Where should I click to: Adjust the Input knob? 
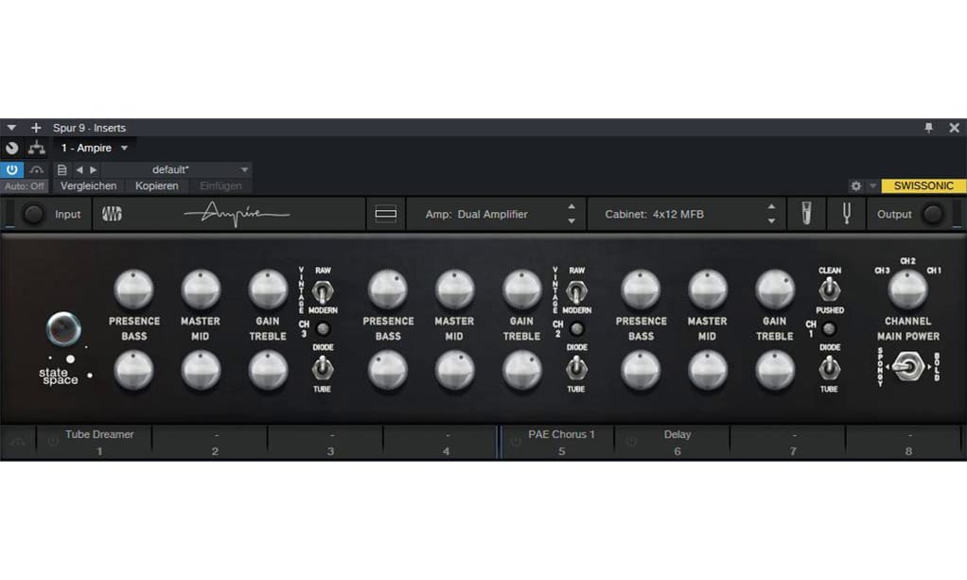pyautogui.click(x=33, y=214)
